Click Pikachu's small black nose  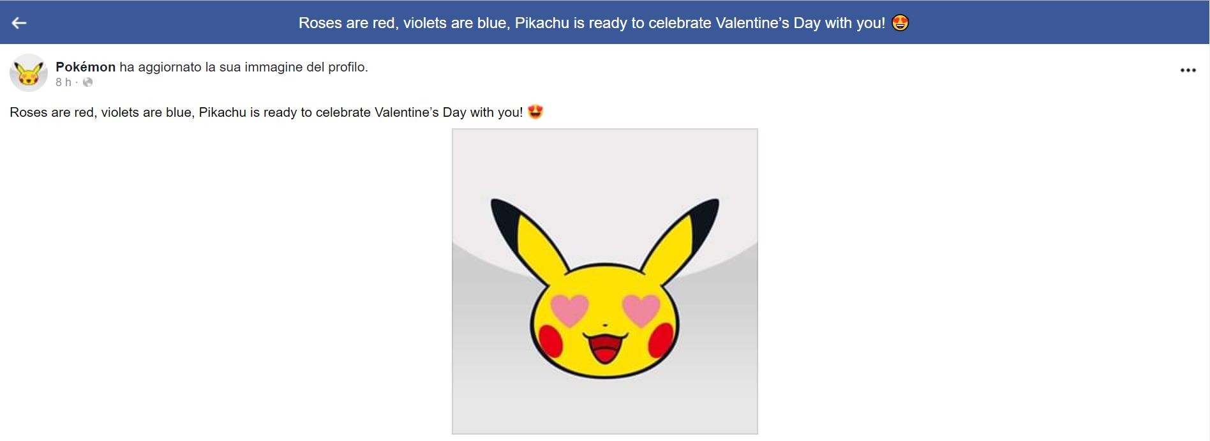pos(605,325)
